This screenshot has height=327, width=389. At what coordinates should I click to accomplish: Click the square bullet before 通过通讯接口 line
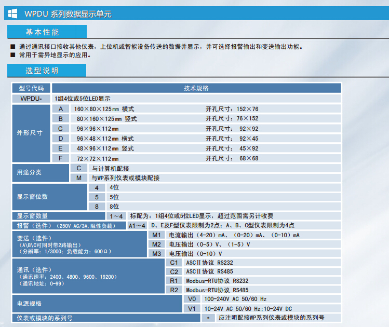[x=13, y=47]
